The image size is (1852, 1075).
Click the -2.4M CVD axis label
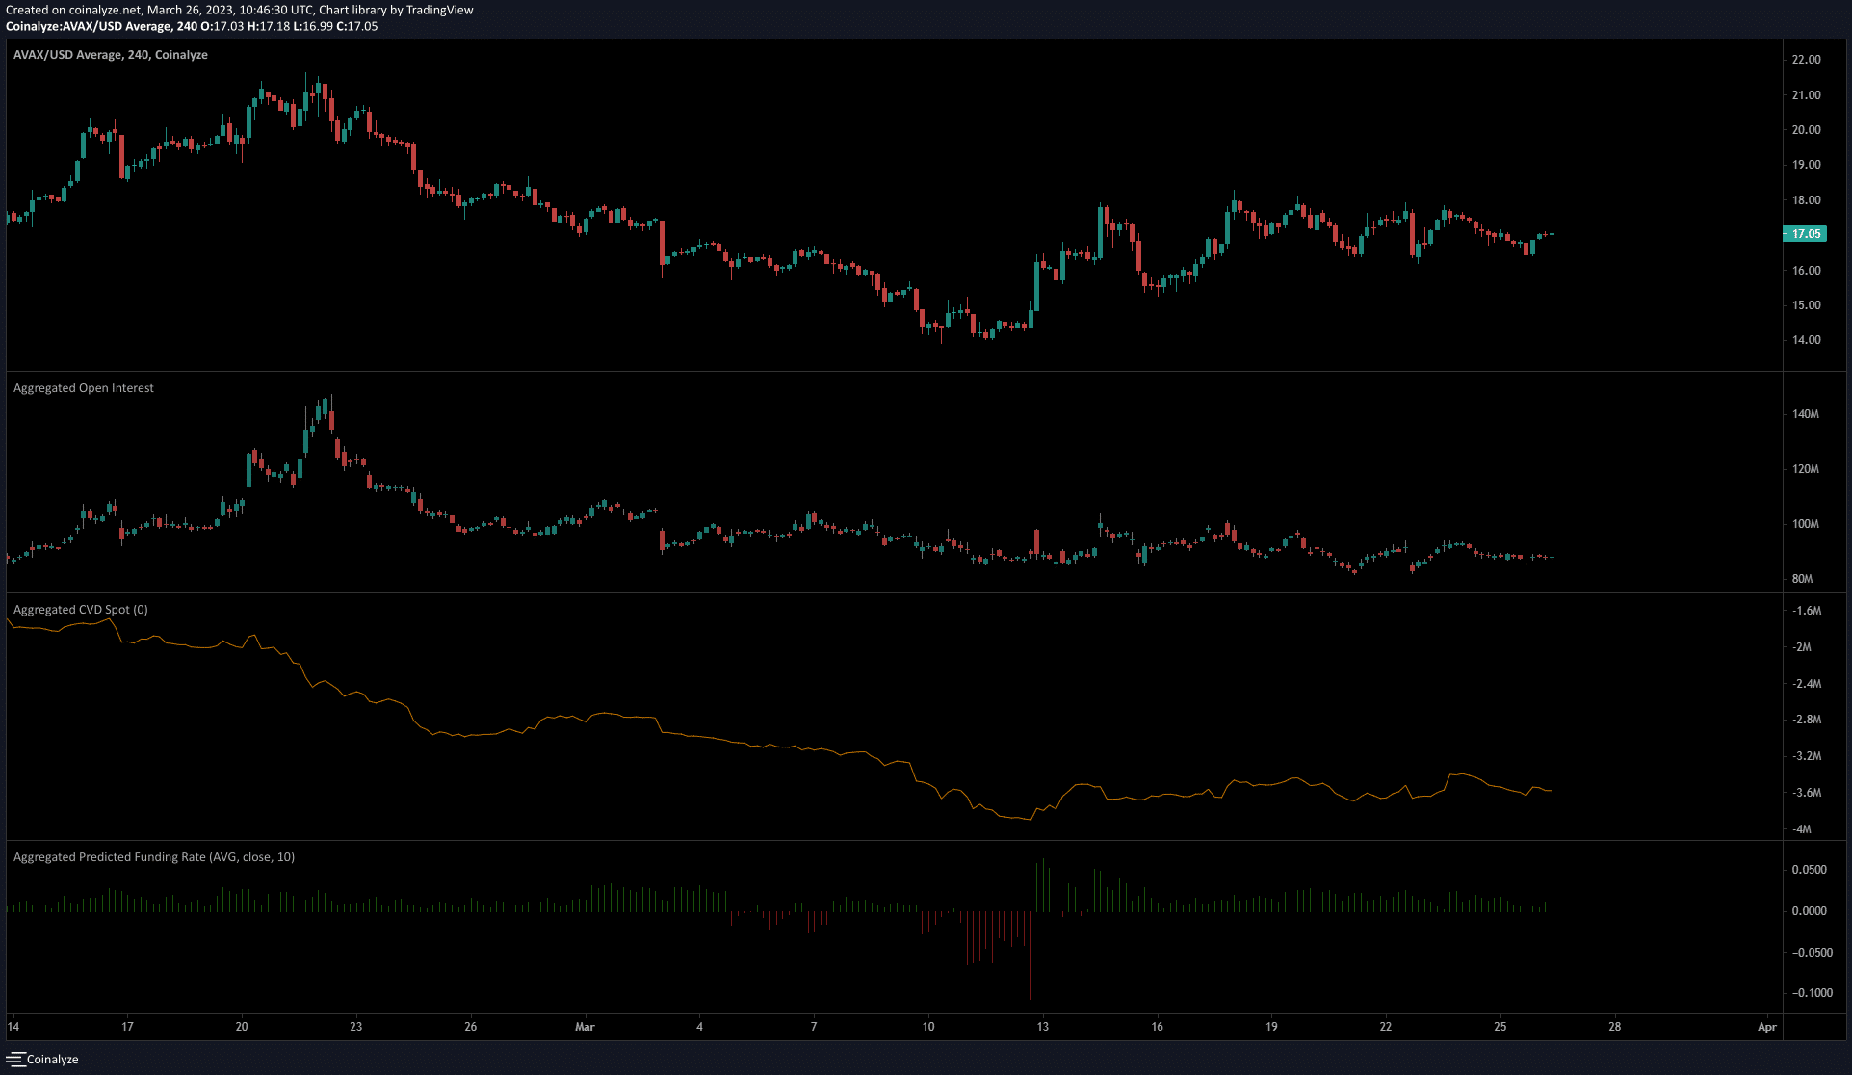pyautogui.click(x=1807, y=684)
